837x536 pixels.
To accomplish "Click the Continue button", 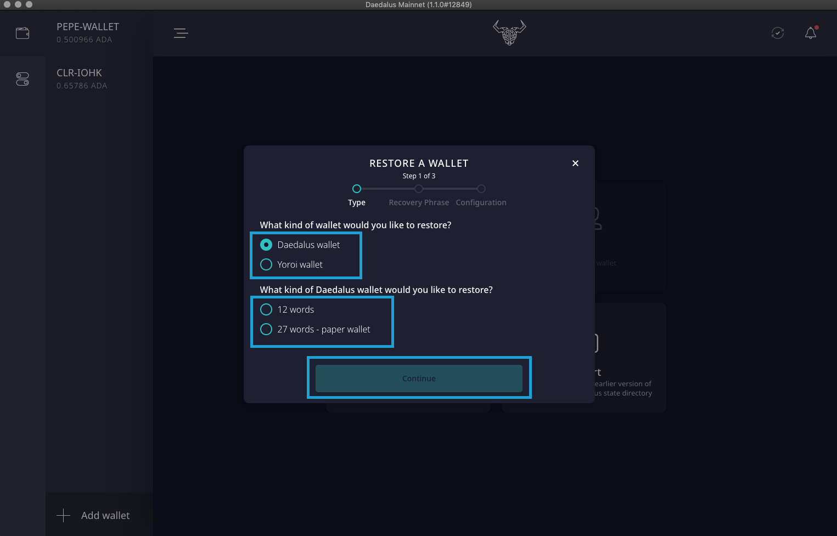I will pyautogui.click(x=419, y=379).
